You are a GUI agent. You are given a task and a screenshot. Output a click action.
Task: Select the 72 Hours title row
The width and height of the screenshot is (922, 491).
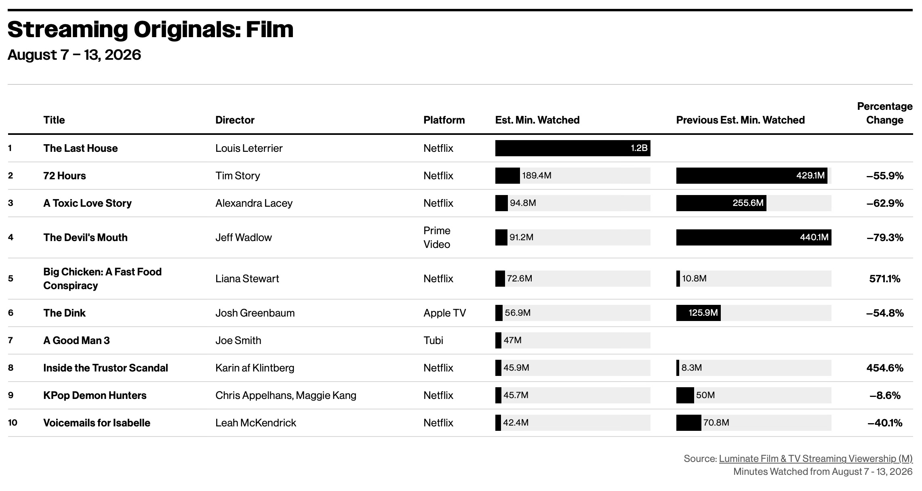coord(460,176)
